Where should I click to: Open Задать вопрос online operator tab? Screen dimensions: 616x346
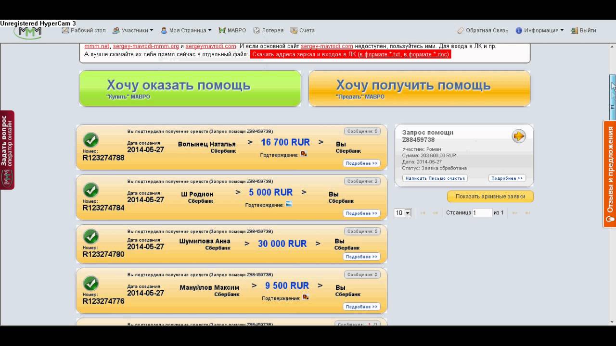7,150
